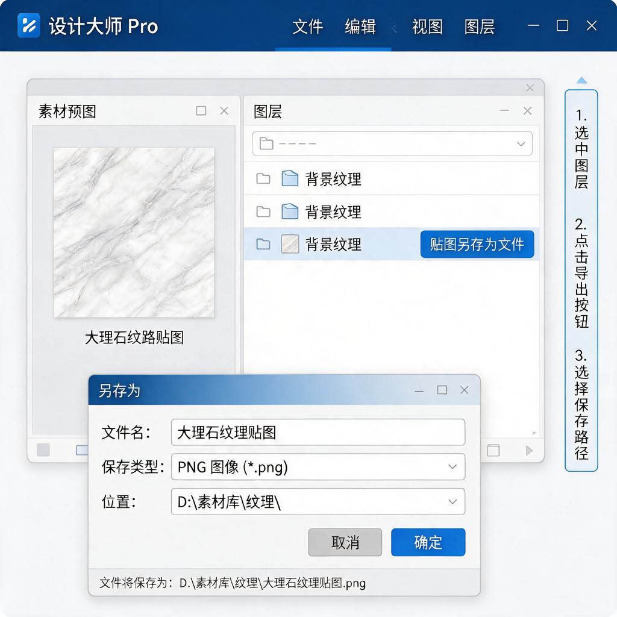Screen dimensions: 617x617
Task: Click the window icon in bottom-right toolbar
Action: 493,449
